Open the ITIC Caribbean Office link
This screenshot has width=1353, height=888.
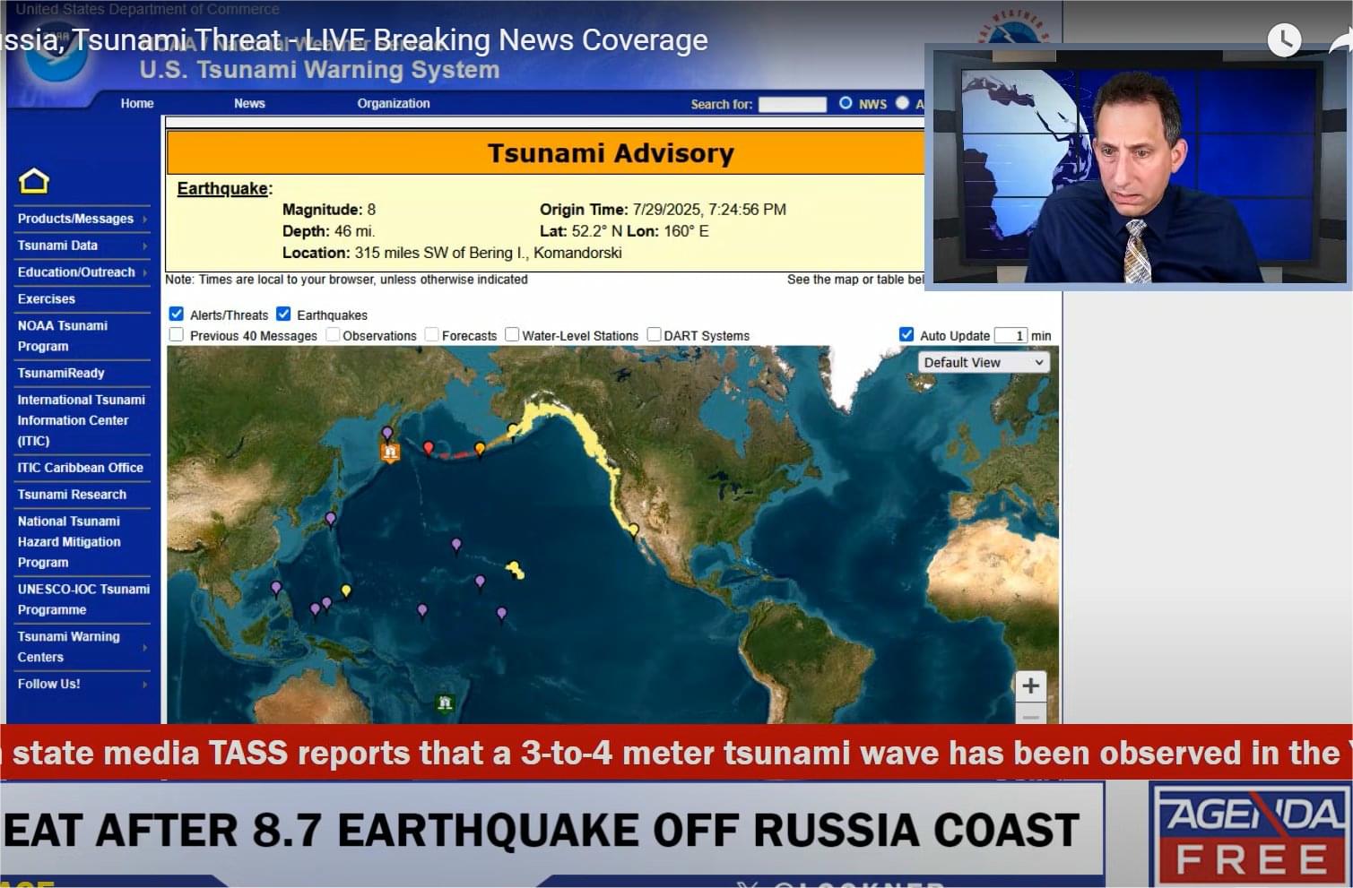coord(81,468)
